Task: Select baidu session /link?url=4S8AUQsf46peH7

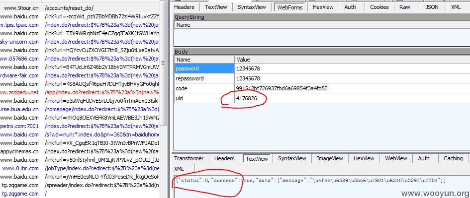Action: coord(80,84)
